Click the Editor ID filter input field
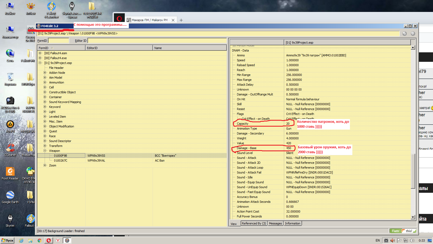This screenshot has width=433, height=244. [157, 41]
